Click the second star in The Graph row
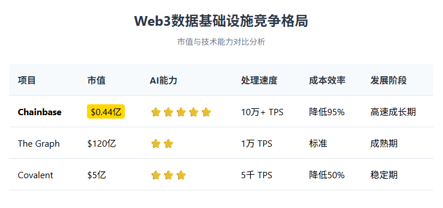This screenshot has width=443, height=208. click(x=168, y=144)
